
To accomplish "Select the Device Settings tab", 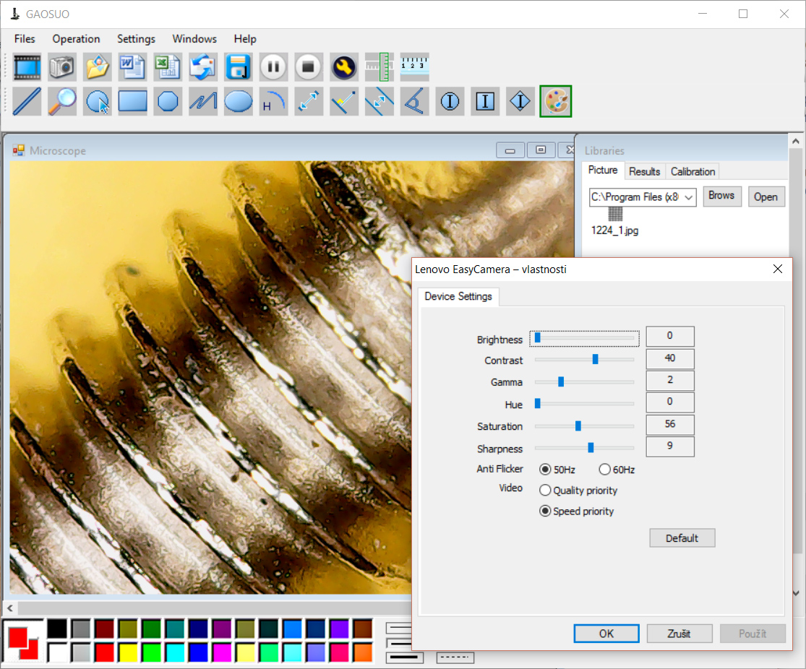I will 458,296.
